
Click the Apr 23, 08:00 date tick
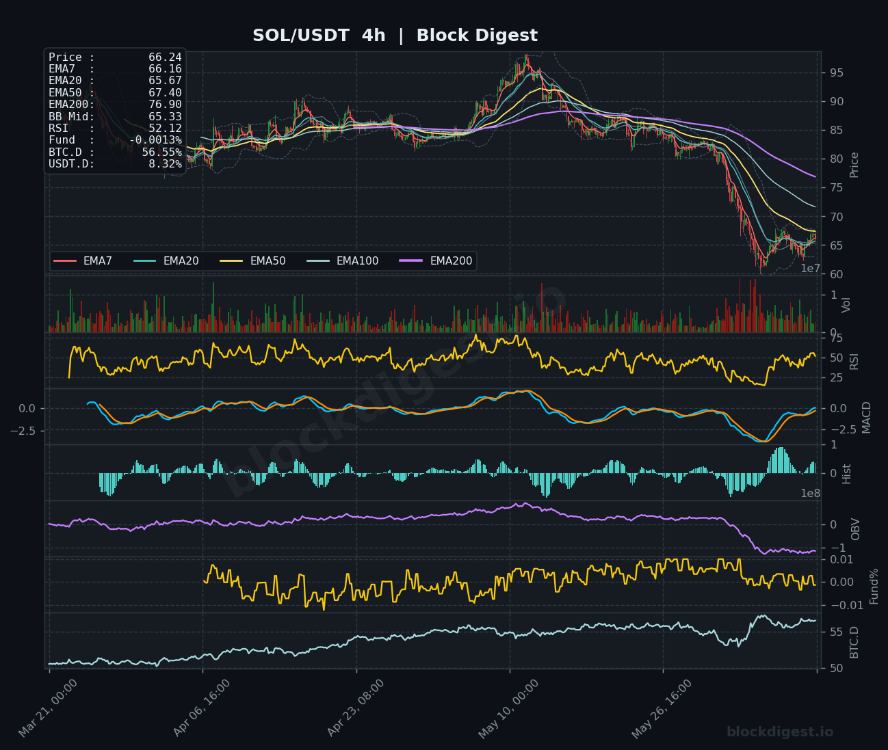(356, 708)
